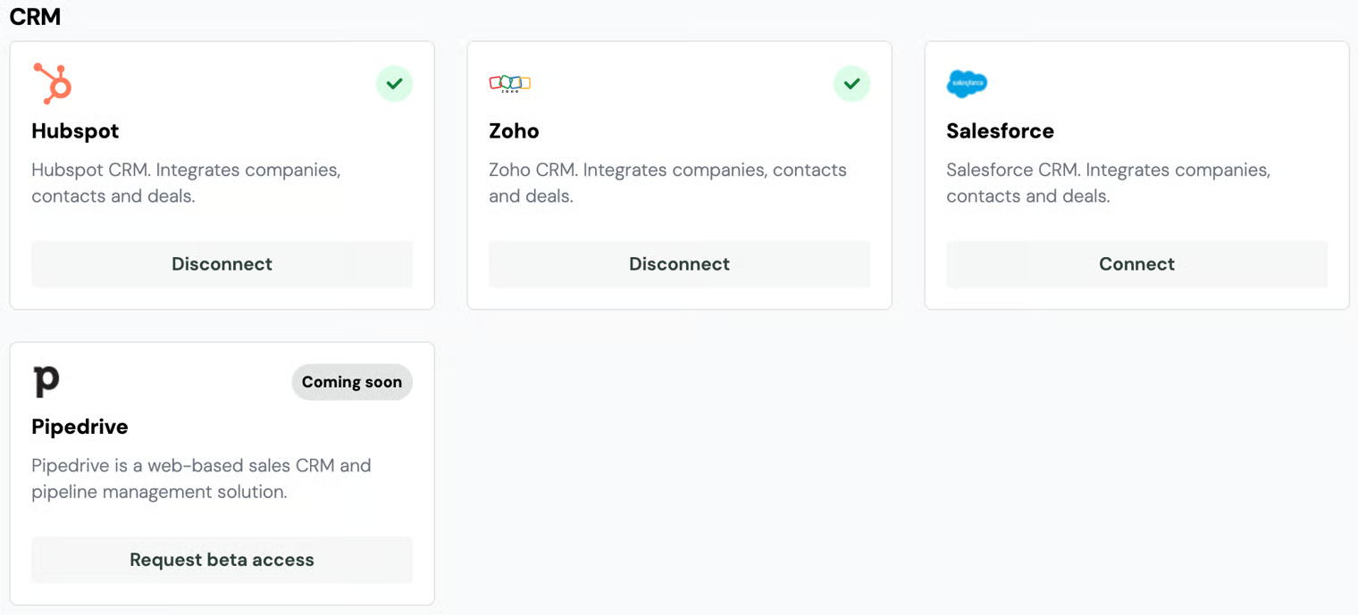Select the Salesforce card title

point(1000,131)
